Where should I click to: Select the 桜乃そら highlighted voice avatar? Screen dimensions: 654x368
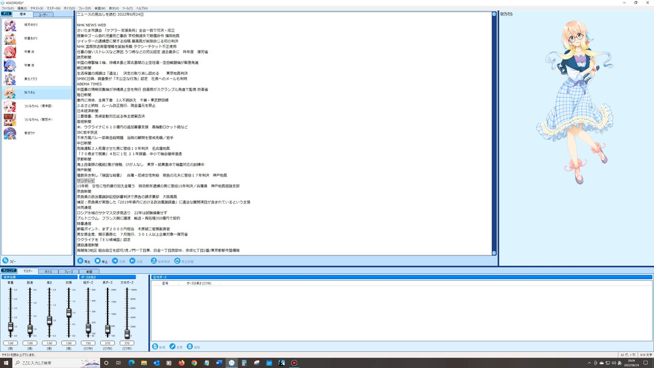point(10,93)
